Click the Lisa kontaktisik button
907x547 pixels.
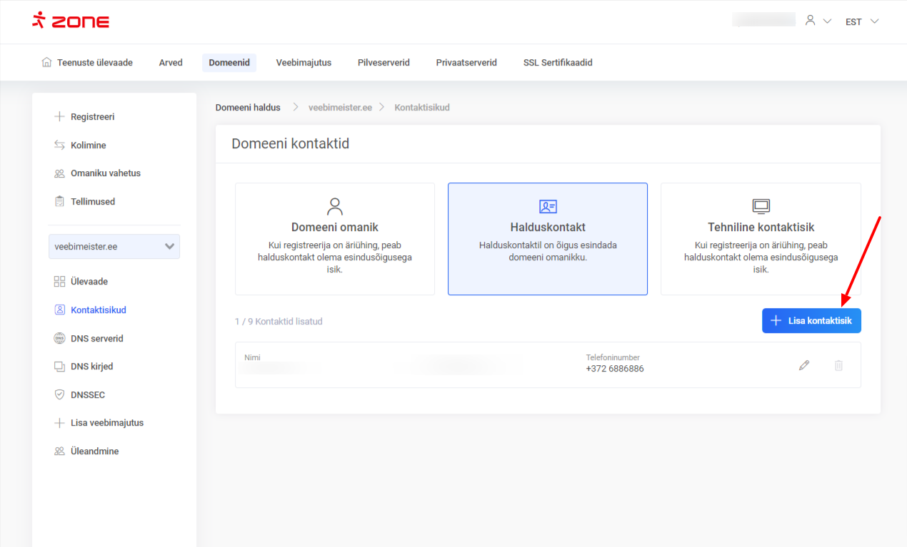(x=811, y=321)
